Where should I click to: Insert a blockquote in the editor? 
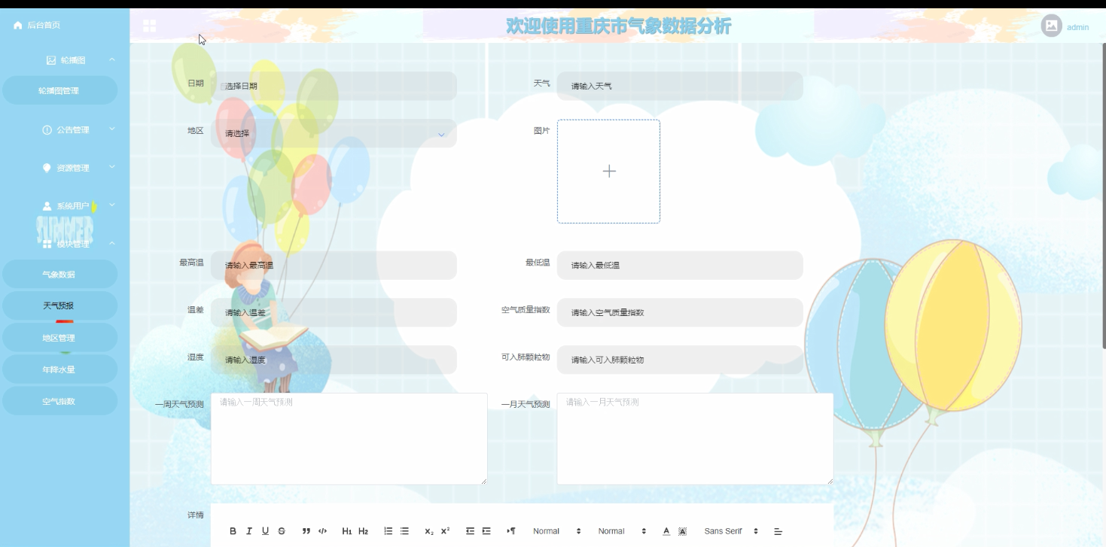[306, 531]
